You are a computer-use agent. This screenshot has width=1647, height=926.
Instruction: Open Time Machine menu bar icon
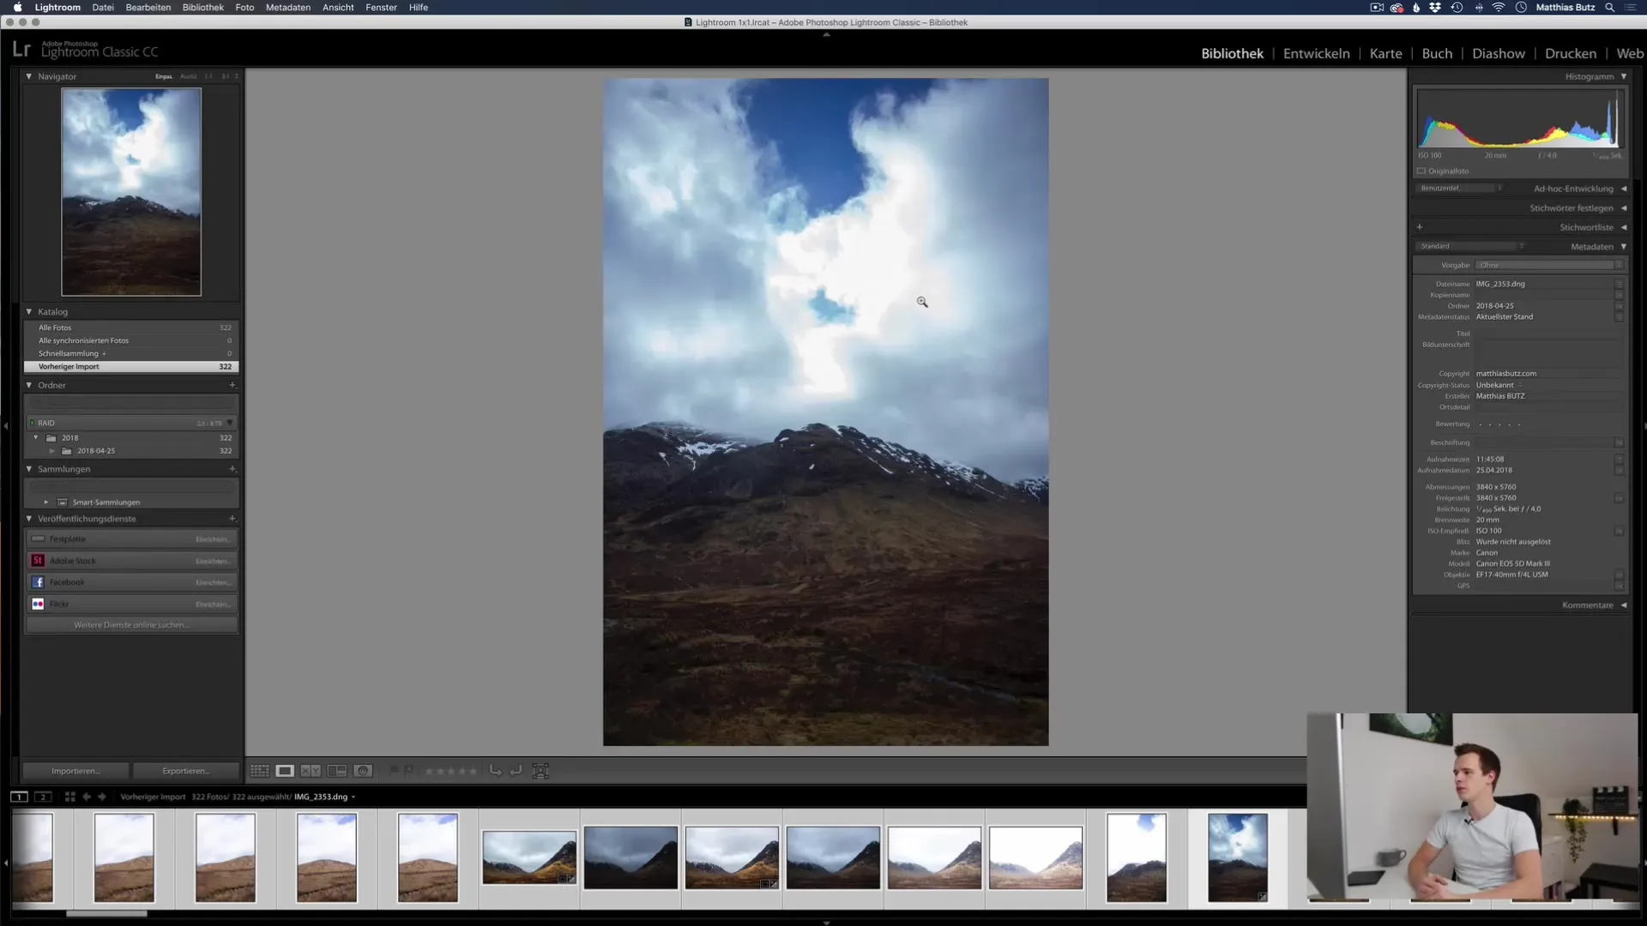click(x=1457, y=7)
